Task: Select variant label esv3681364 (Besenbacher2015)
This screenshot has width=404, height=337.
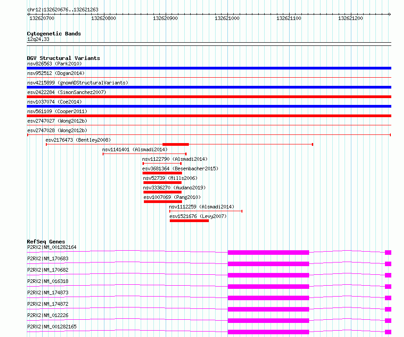Action: coord(180,168)
